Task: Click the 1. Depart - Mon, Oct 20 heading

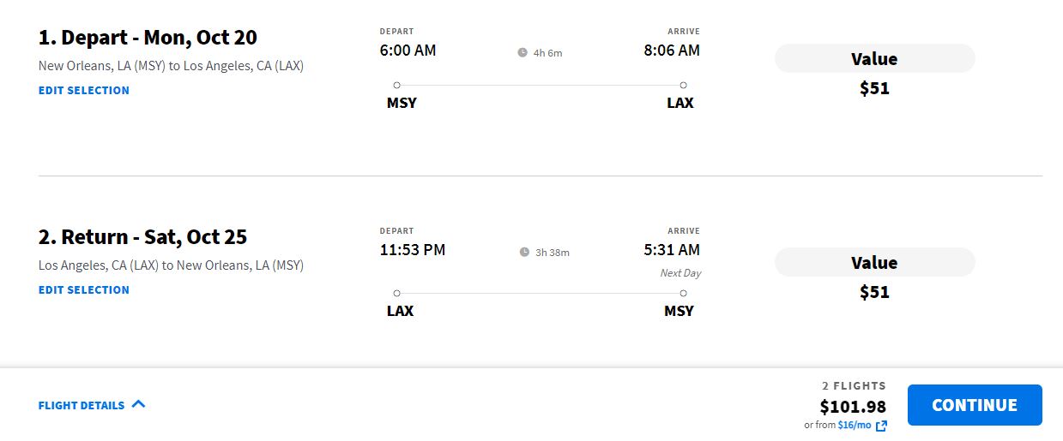Action: [148, 38]
